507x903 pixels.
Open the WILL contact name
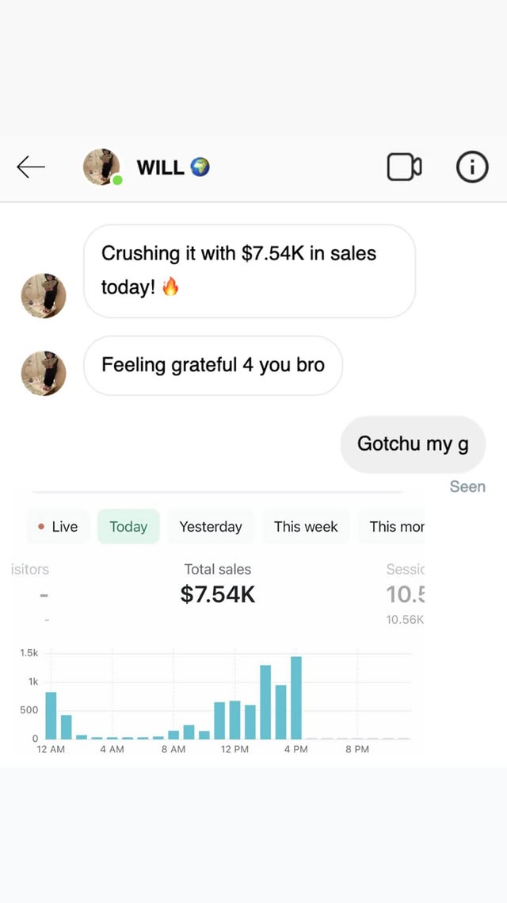160,167
